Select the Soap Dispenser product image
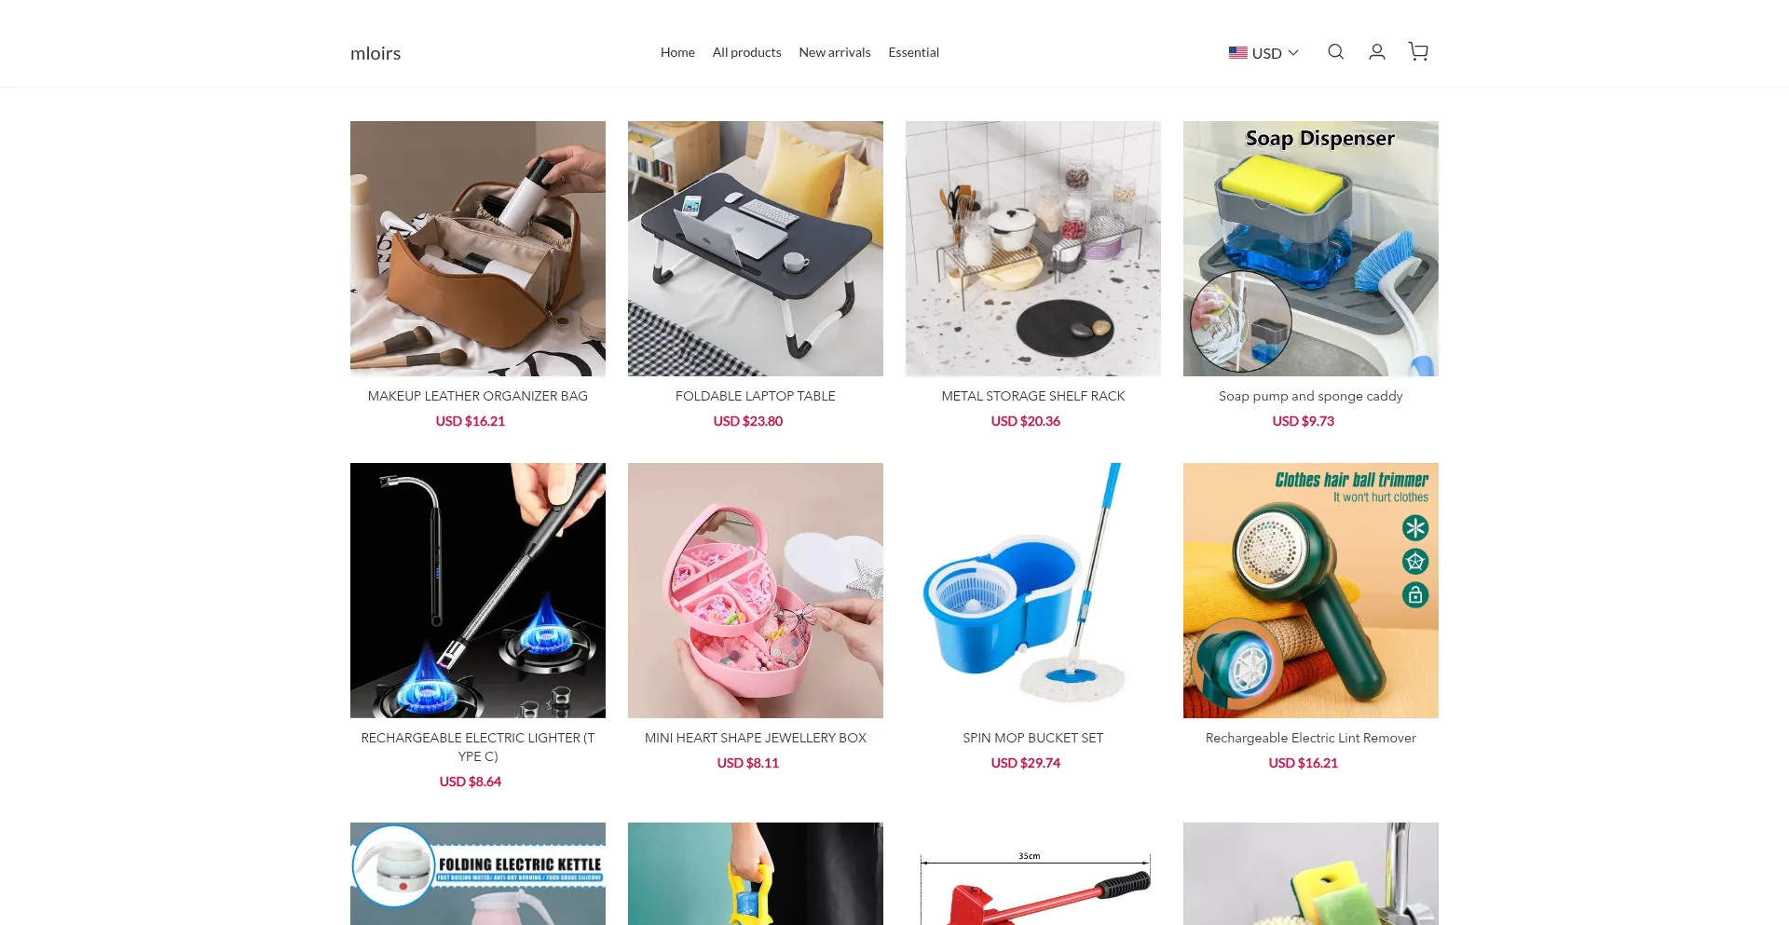Image resolution: width=1789 pixels, height=925 pixels. pyautogui.click(x=1311, y=249)
